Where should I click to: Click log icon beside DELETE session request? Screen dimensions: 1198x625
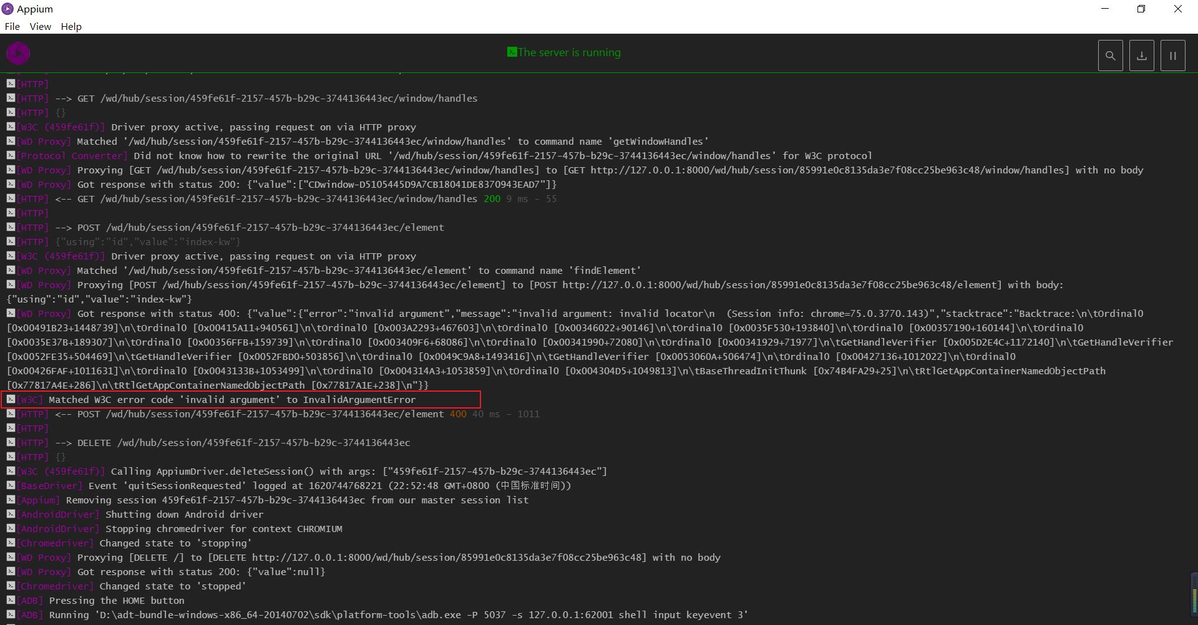click(11, 442)
